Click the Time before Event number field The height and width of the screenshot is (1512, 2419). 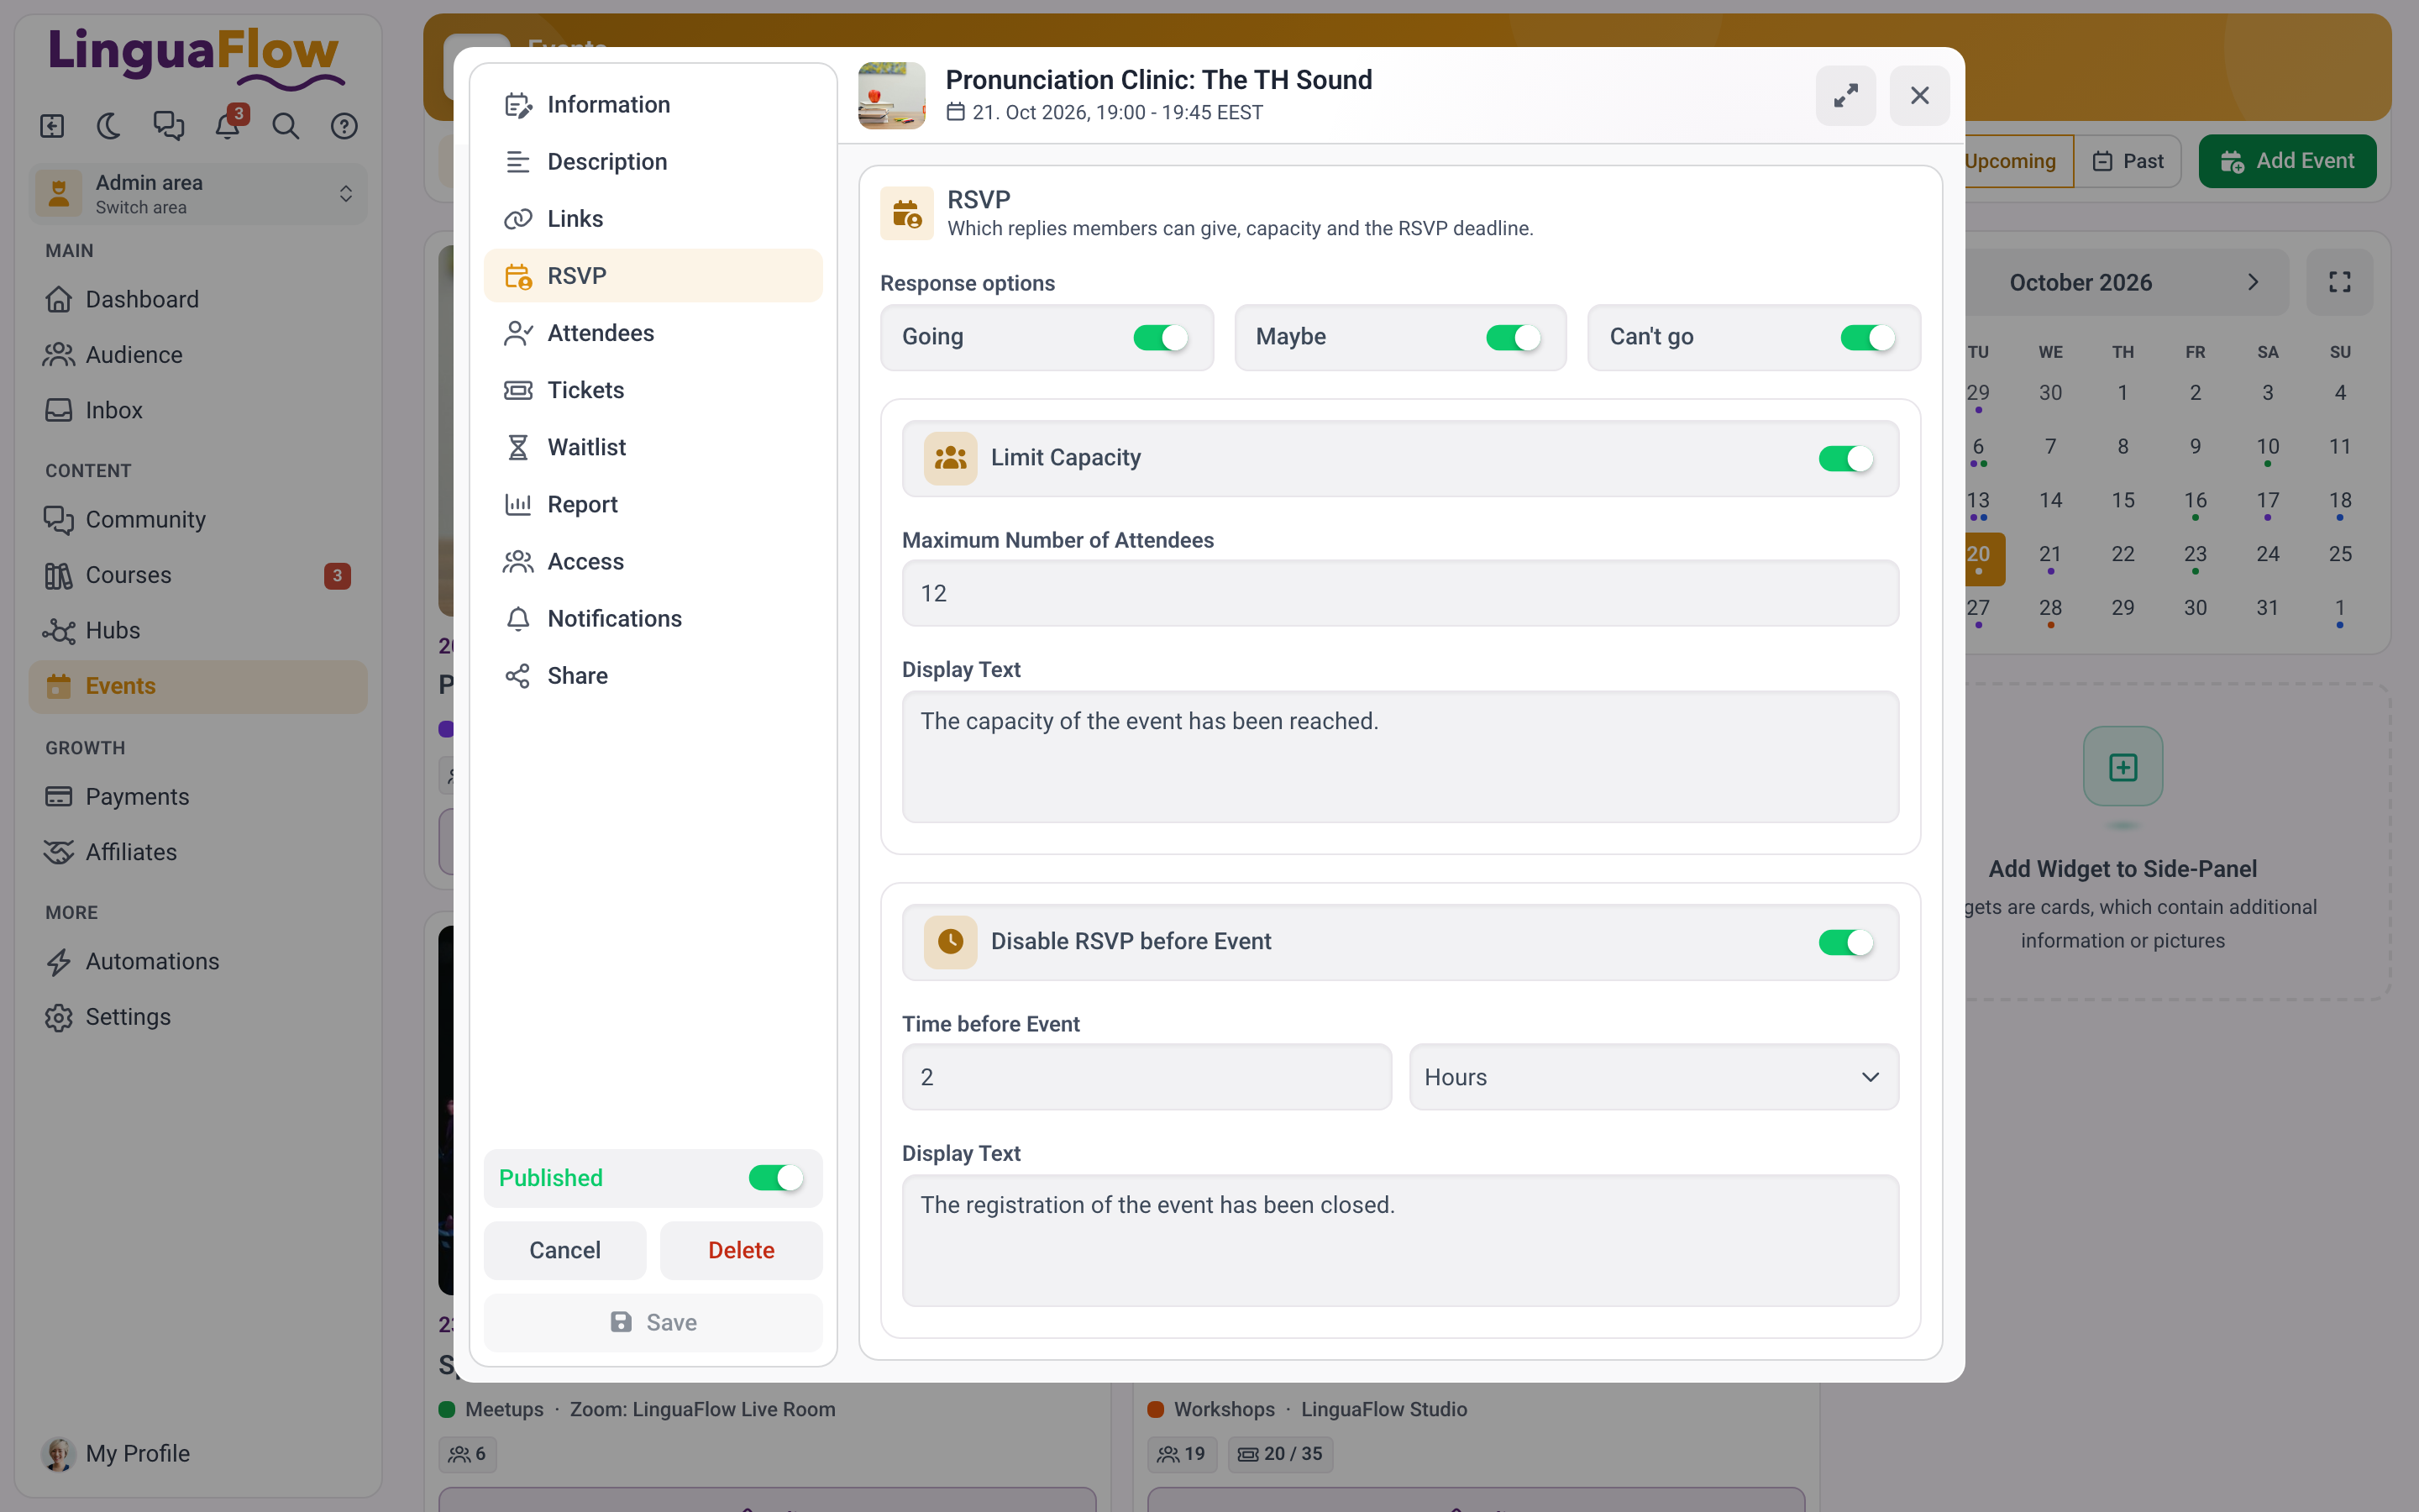click(x=1147, y=1077)
